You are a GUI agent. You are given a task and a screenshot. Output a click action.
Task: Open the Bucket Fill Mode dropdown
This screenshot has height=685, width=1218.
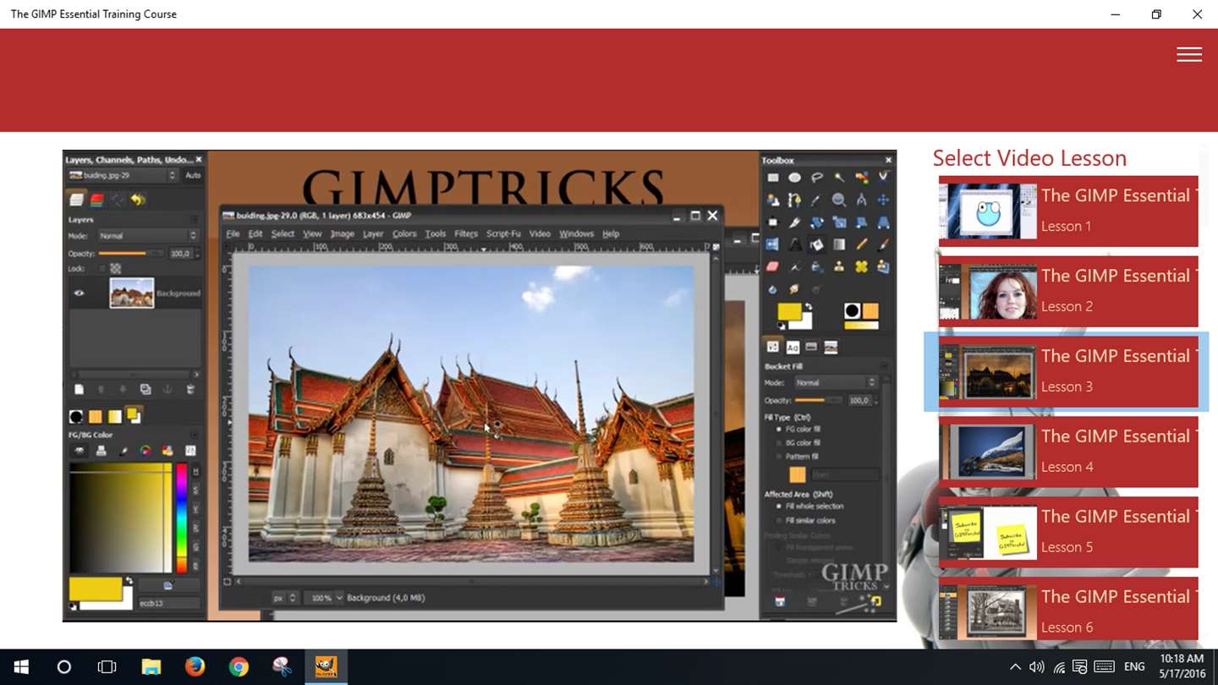coord(836,382)
